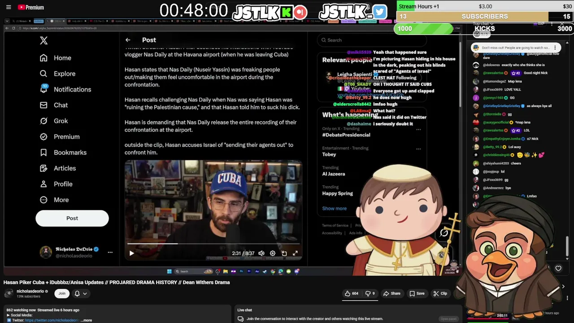Click the taskbar Search box in stream
The height and width of the screenshot is (323, 574).
pos(193,271)
